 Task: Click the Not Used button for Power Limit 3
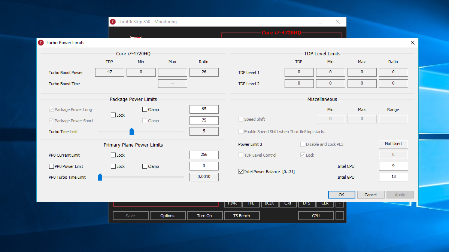click(x=393, y=144)
